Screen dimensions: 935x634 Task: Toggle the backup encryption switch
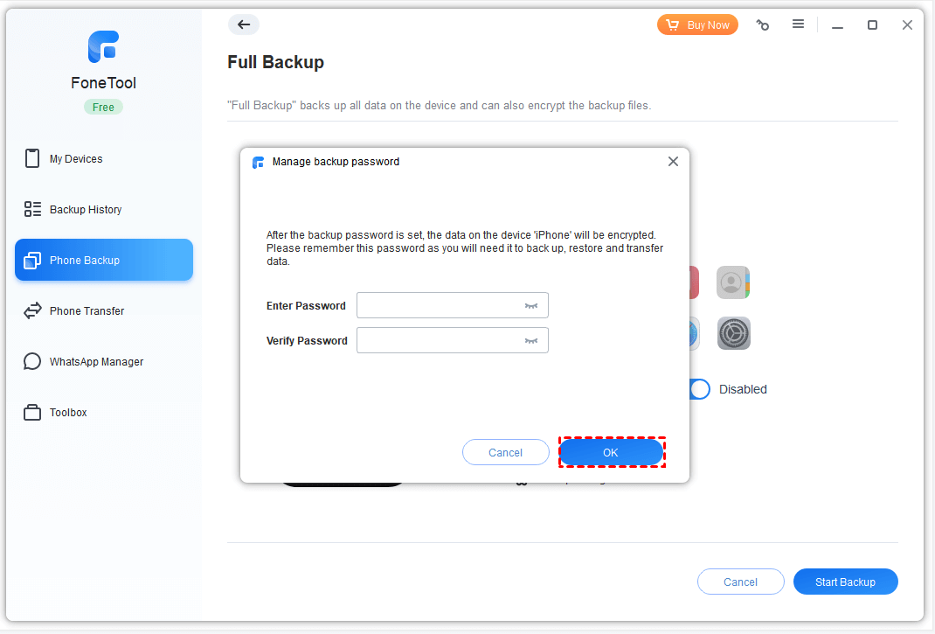[x=700, y=389]
